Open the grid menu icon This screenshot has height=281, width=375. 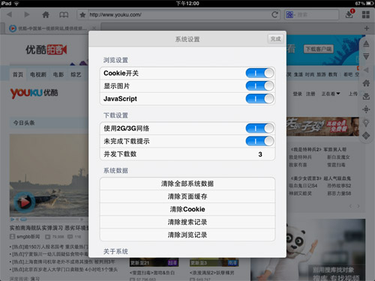coord(366,15)
